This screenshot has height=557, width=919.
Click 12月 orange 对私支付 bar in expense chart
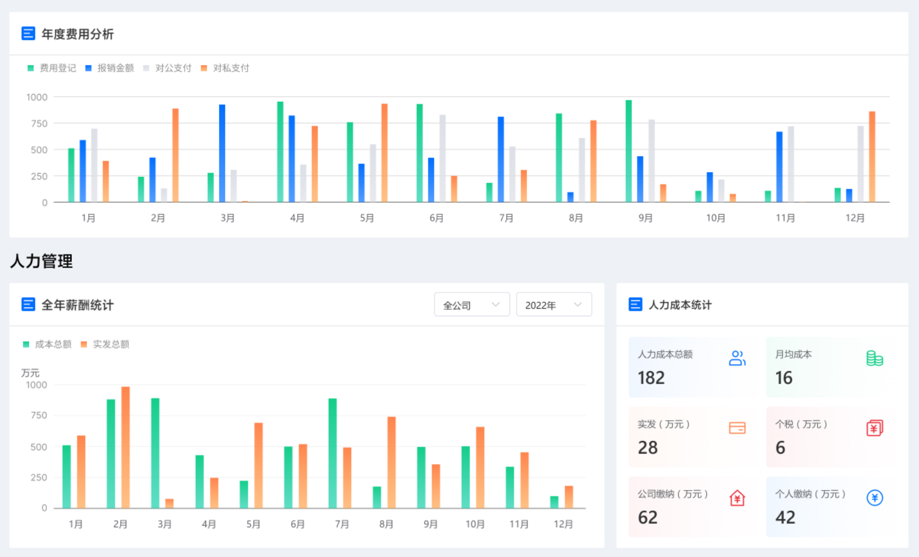[x=872, y=157]
